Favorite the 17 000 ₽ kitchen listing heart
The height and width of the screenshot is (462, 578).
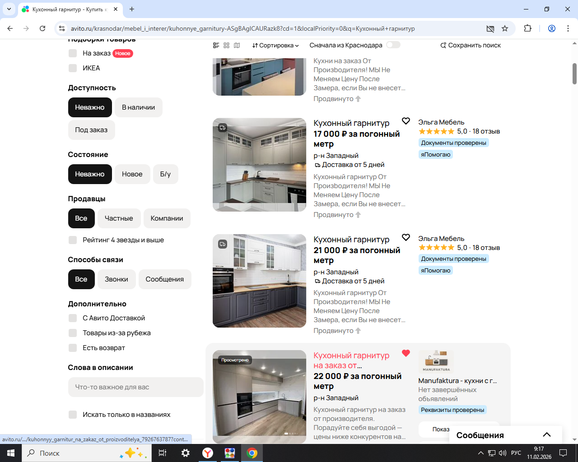click(x=406, y=121)
